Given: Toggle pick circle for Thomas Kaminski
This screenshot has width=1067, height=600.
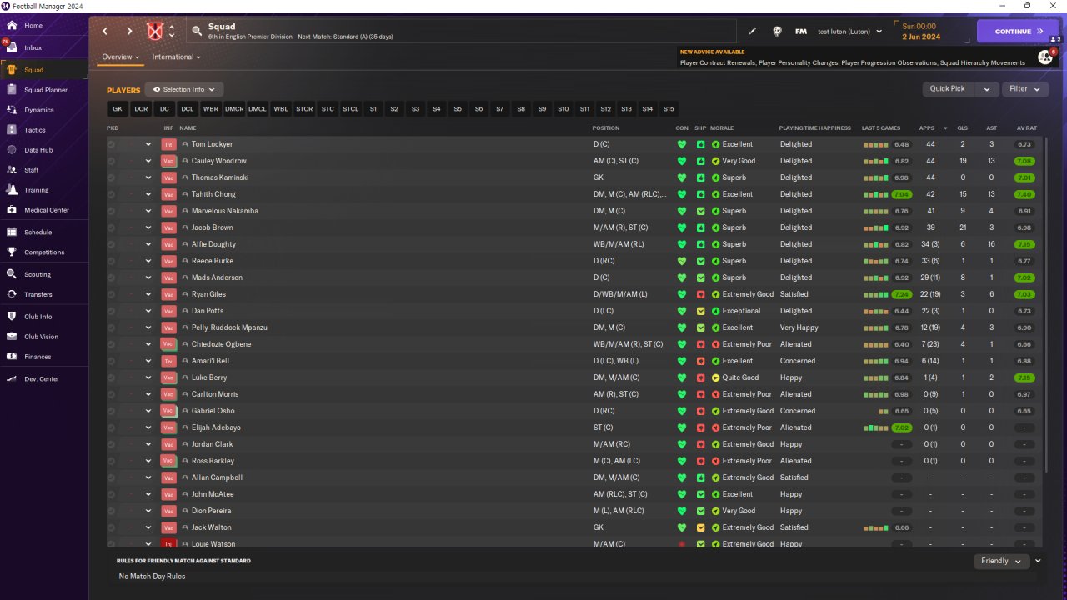Looking at the screenshot, I should point(111,177).
